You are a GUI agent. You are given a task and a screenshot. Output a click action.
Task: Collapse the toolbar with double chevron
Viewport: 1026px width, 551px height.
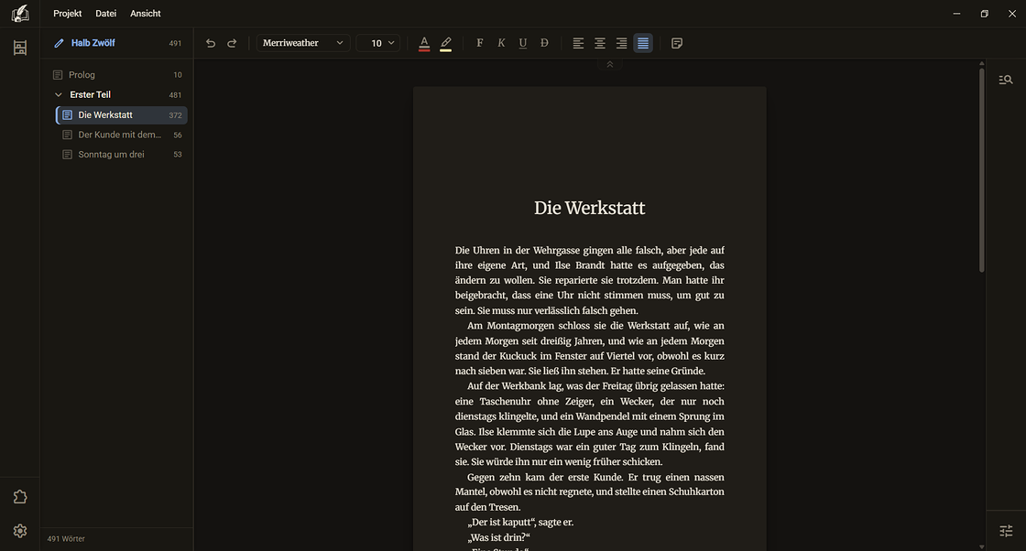click(x=610, y=64)
